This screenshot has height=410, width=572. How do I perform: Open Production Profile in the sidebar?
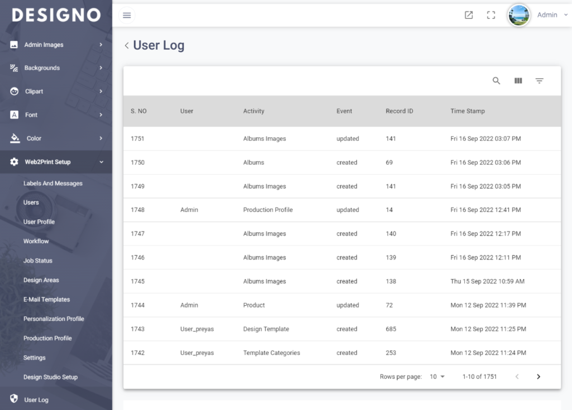[x=47, y=338]
